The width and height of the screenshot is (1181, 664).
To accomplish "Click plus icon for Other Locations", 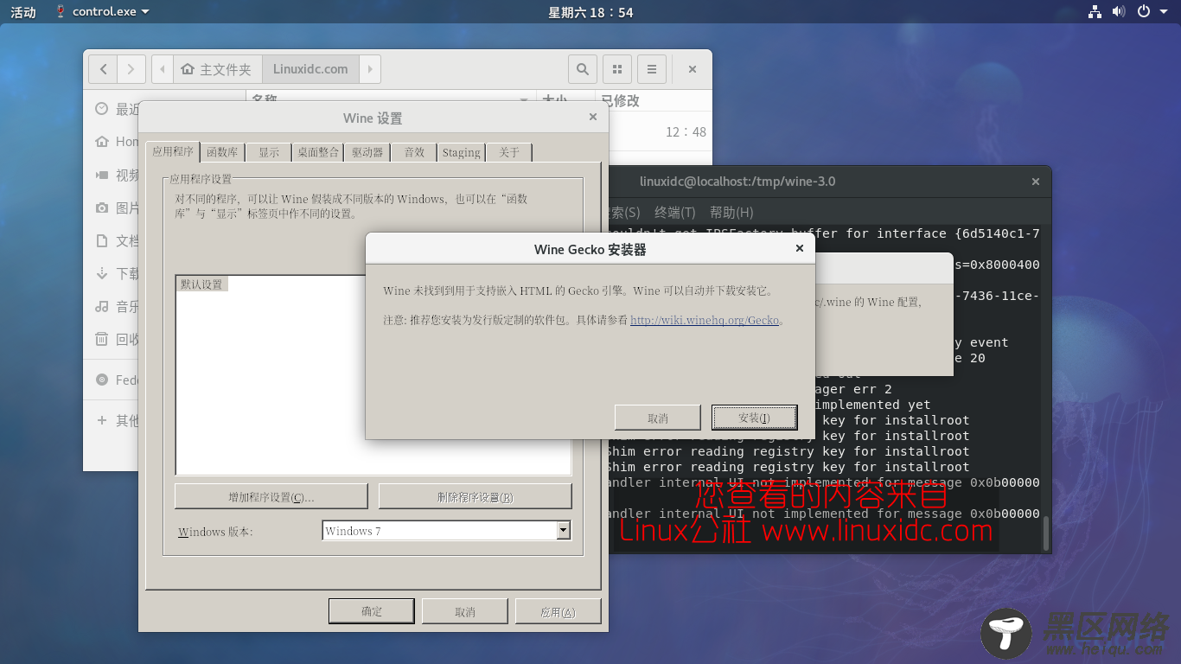I will [102, 420].
